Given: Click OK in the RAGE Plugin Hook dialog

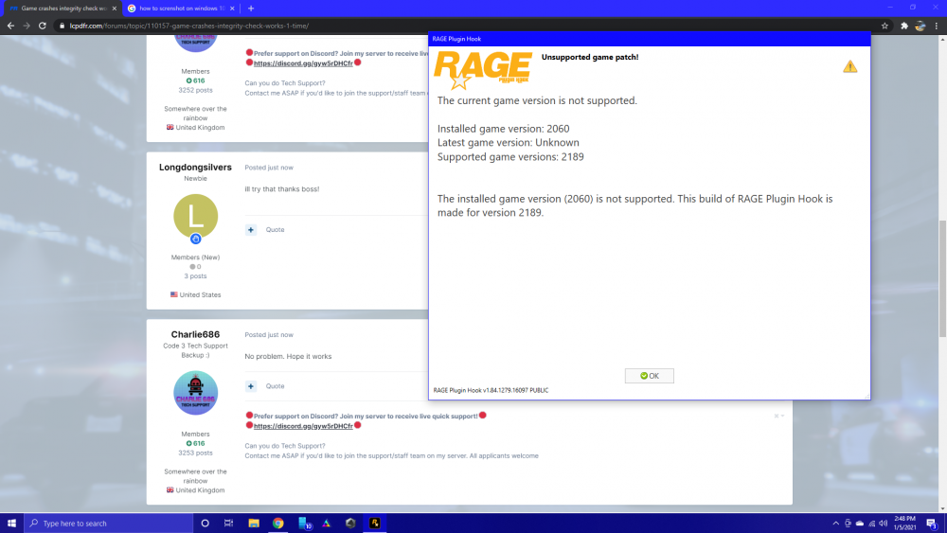Looking at the screenshot, I should 650,376.
